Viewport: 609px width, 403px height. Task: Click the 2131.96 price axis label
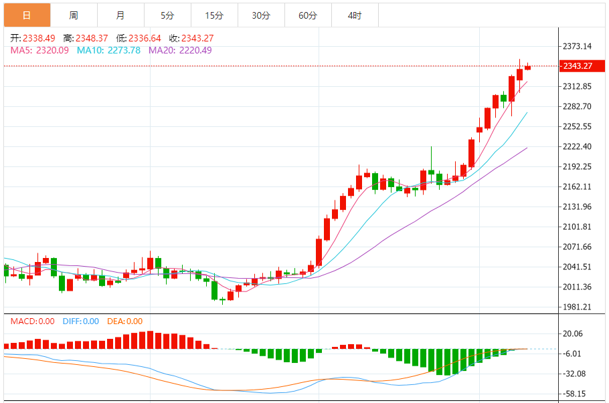pyautogui.click(x=577, y=207)
